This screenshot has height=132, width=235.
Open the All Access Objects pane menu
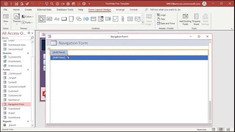(29, 33)
